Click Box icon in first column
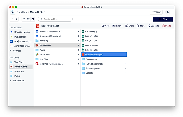Image resolution: width=183 pixels, height=117 pixels. coord(37,31)
